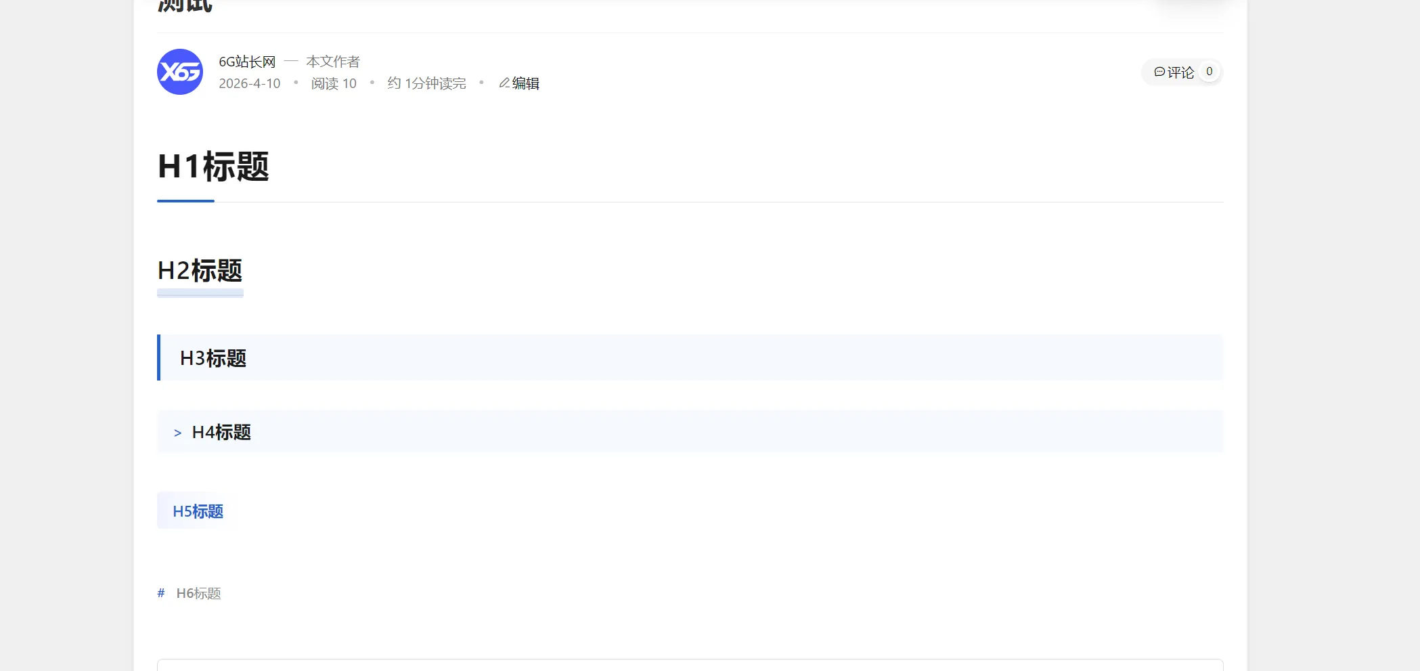Click the comment speech-bubble icon
1420x671 pixels.
point(1160,71)
